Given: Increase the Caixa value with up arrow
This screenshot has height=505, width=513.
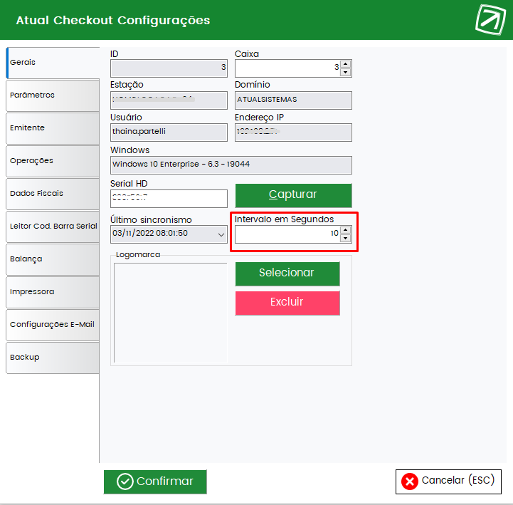Looking at the screenshot, I should [346, 64].
